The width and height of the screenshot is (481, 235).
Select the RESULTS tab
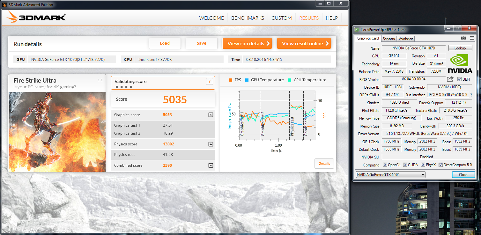pos(309,18)
